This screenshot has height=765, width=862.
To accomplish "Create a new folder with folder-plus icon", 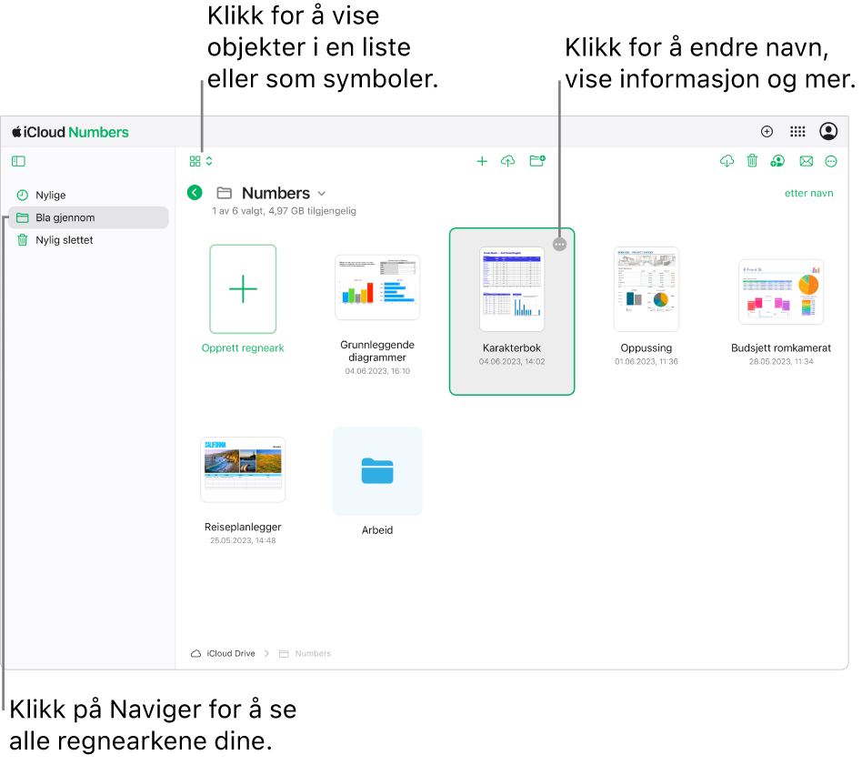I will [x=537, y=161].
